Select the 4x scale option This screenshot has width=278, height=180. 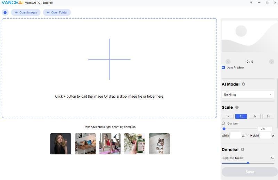pyautogui.click(x=255, y=116)
